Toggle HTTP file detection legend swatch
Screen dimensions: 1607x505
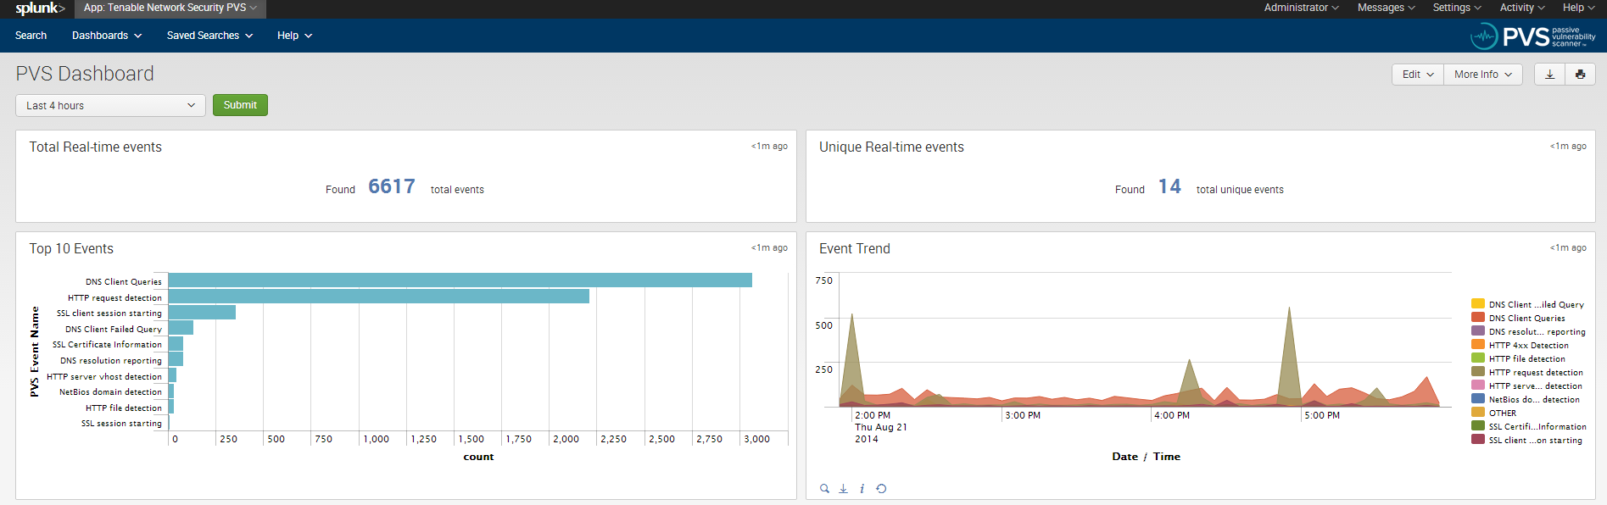[x=1478, y=358]
